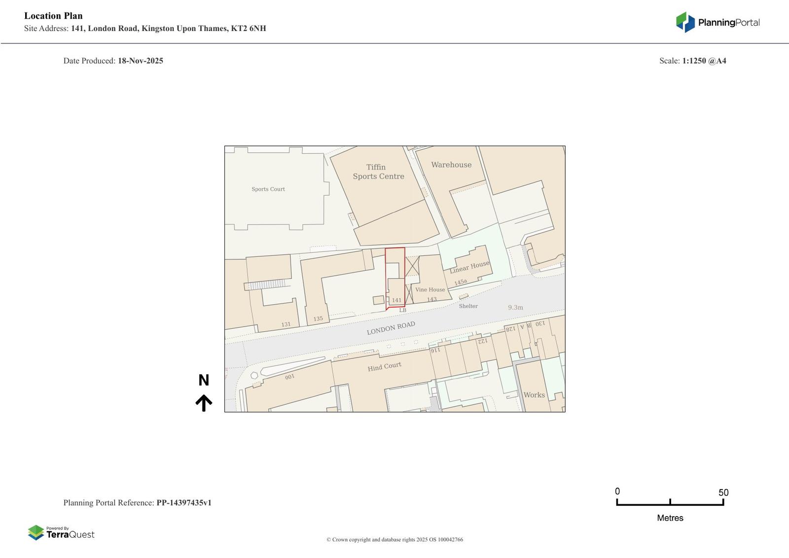Image resolution: width=789 pixels, height=558 pixels.
Task: Click the 9.3m spot height label
Action: pyautogui.click(x=515, y=307)
